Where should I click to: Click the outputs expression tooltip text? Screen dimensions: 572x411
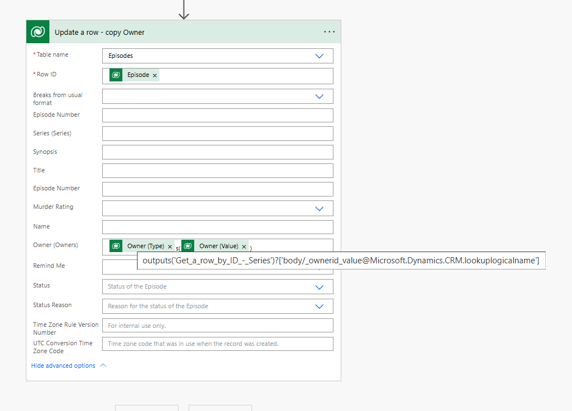click(341, 261)
